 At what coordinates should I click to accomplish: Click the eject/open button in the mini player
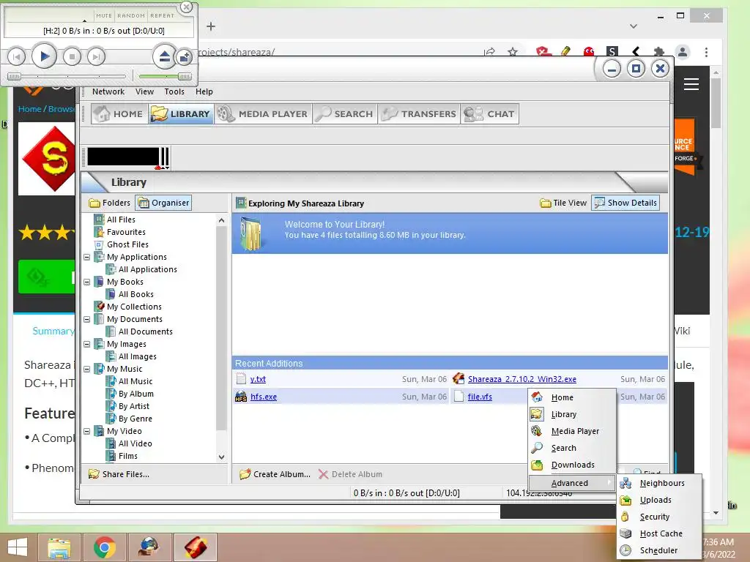point(164,57)
